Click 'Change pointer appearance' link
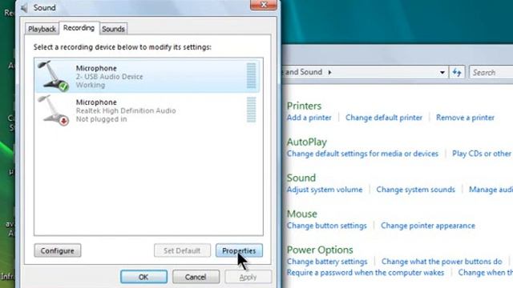Image resolution: width=513 pixels, height=288 pixels. 427,226
